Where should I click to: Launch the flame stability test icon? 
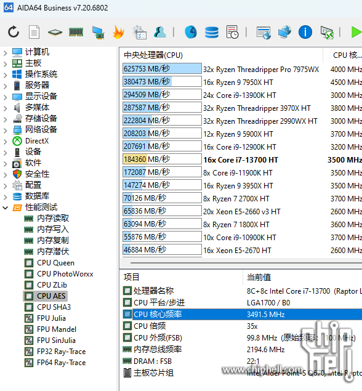coord(118,32)
